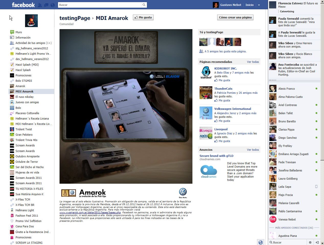
Task: Open Ana Fontecoba ticker story
Action: coord(294,70)
